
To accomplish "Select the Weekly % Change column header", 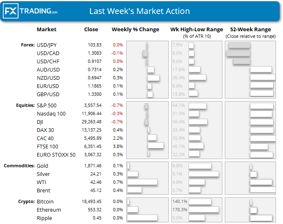I will (x=135, y=30).
